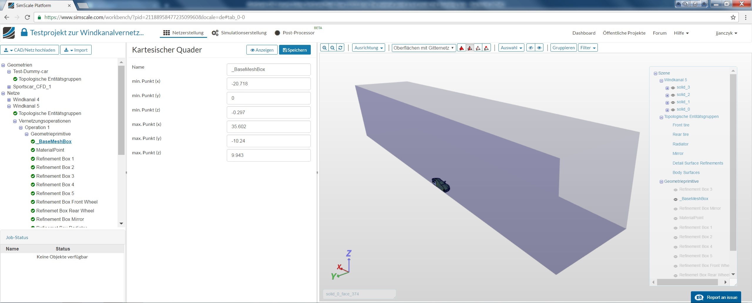Collapse the Szene node in scene tree

(655, 73)
